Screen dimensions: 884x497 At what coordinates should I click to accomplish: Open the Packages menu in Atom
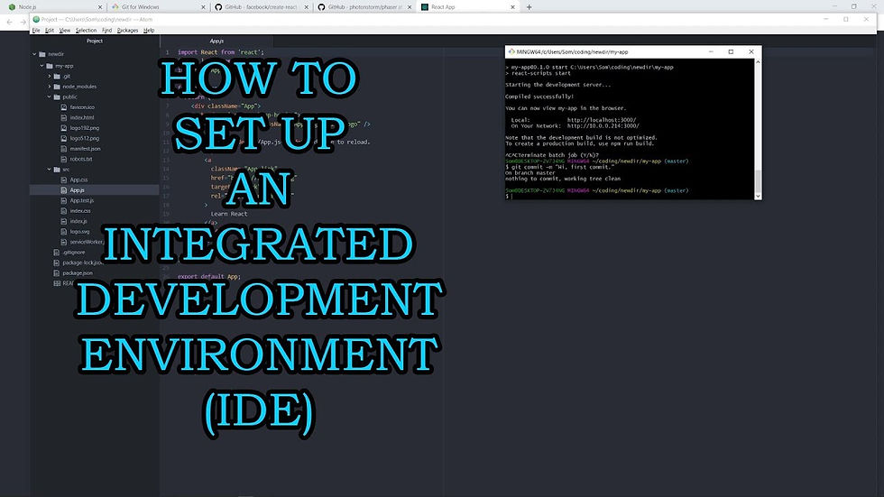[128, 31]
